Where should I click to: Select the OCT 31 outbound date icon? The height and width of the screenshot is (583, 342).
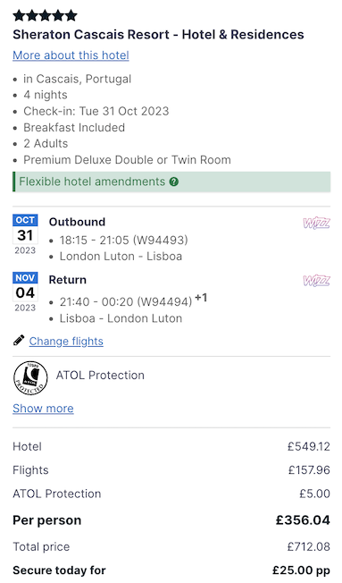pos(25,234)
